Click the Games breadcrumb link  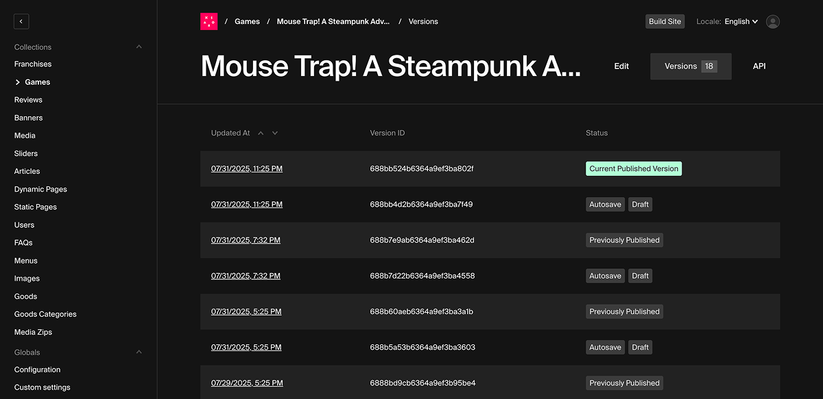click(247, 22)
